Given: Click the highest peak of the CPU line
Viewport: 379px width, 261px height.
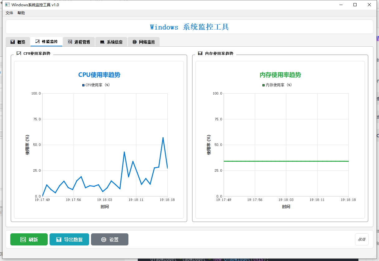Looking at the screenshot, I should (163, 137).
